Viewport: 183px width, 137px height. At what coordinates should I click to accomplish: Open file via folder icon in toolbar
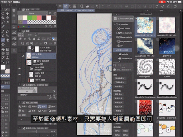pos(87,6)
